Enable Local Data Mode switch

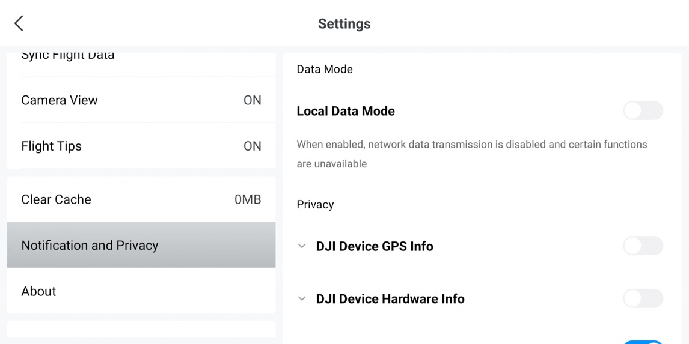(643, 111)
